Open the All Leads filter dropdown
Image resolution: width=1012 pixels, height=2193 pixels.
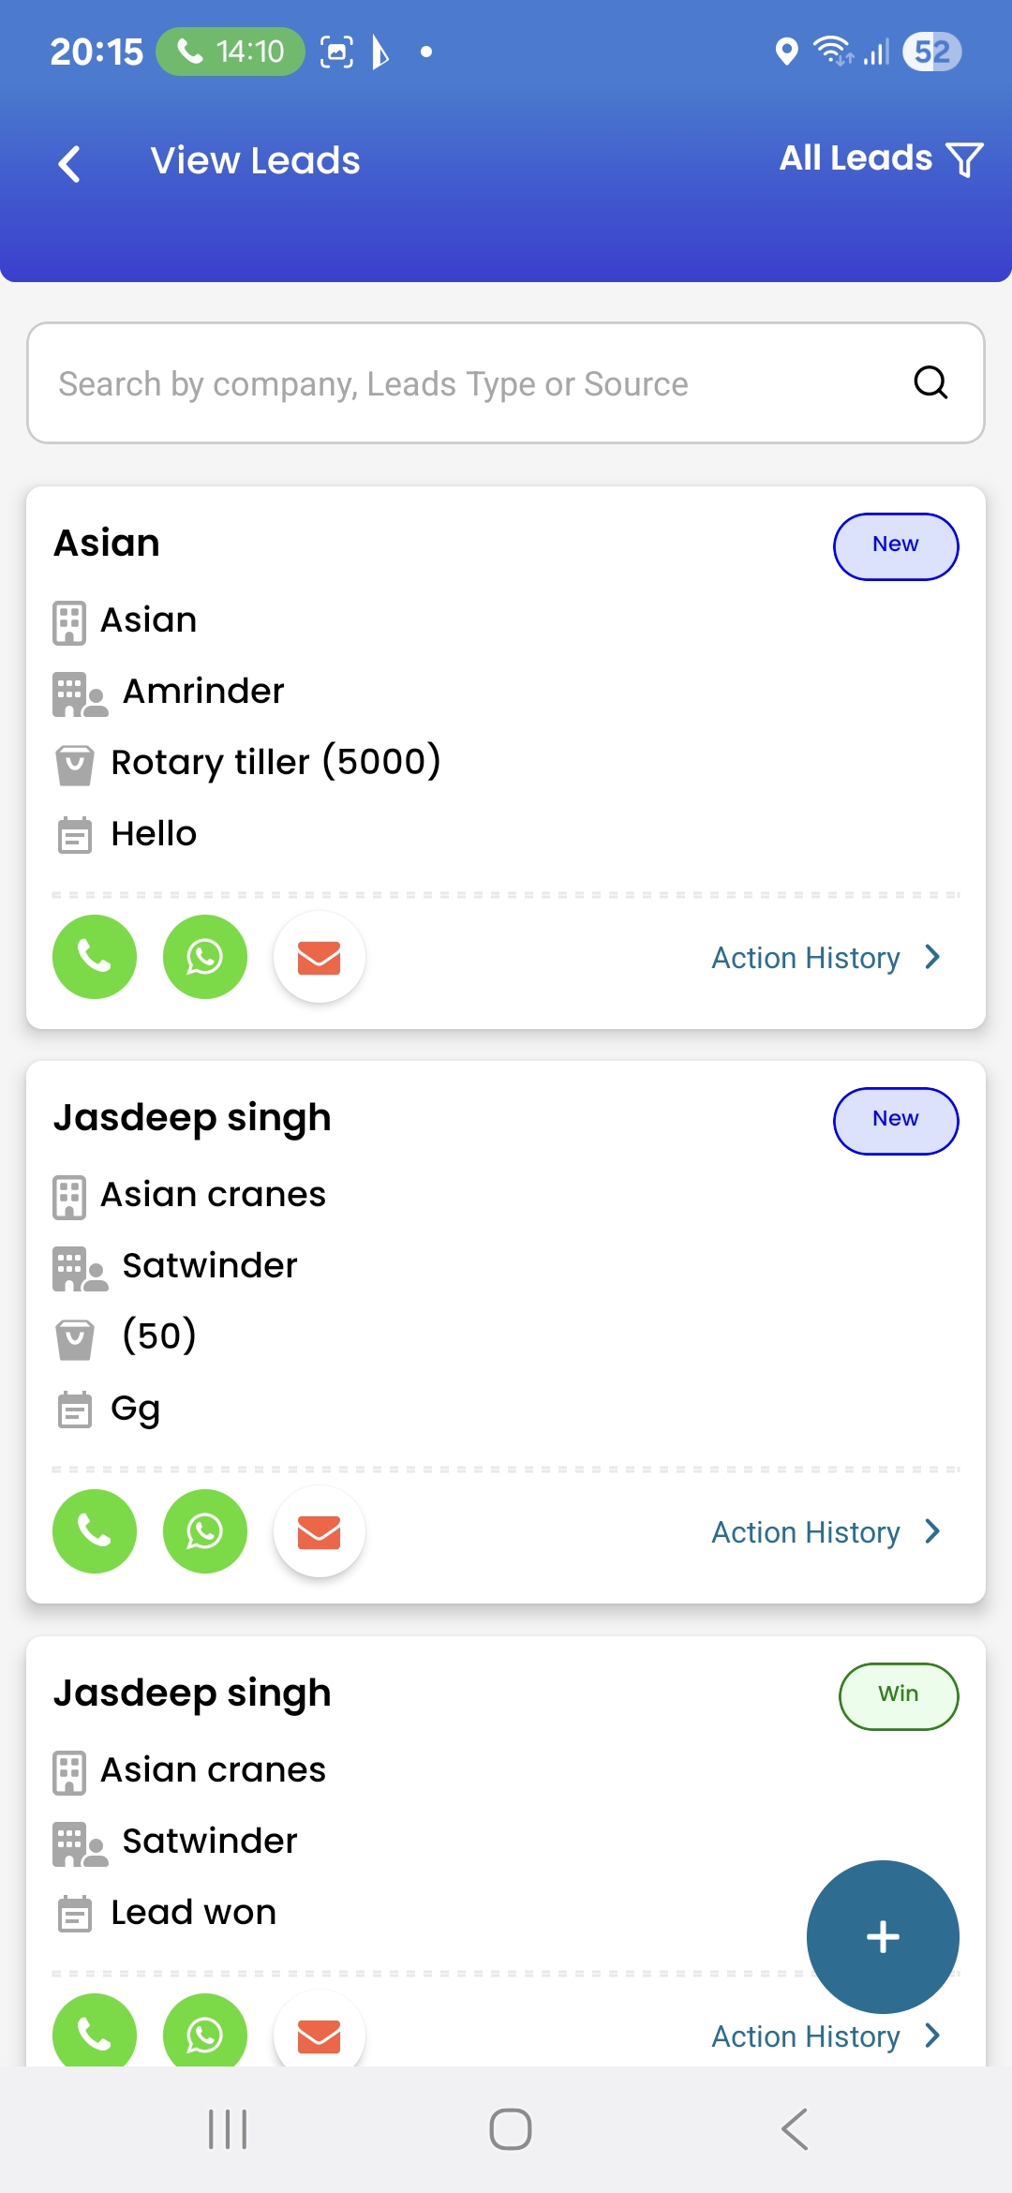pyautogui.click(x=881, y=158)
